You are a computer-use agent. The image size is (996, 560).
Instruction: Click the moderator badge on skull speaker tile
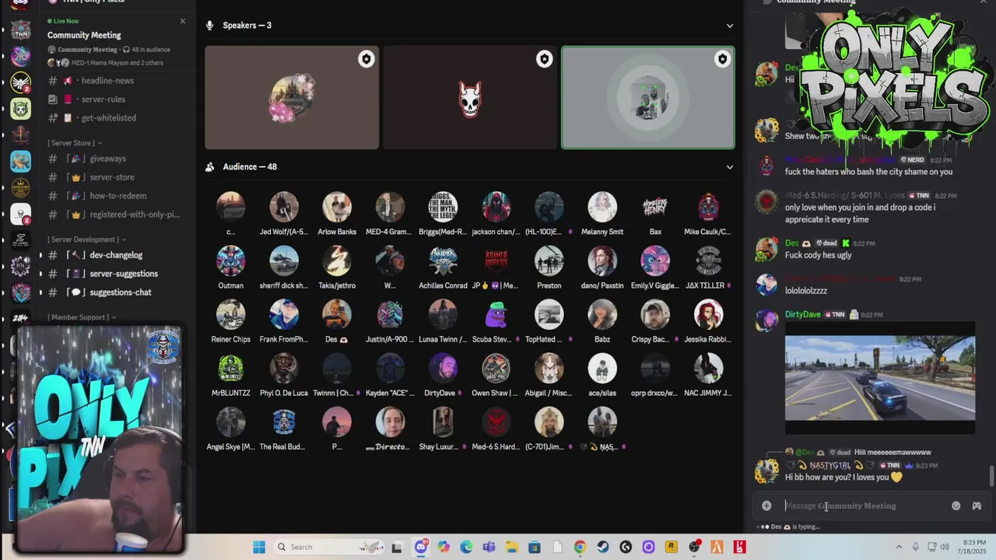[x=544, y=59]
